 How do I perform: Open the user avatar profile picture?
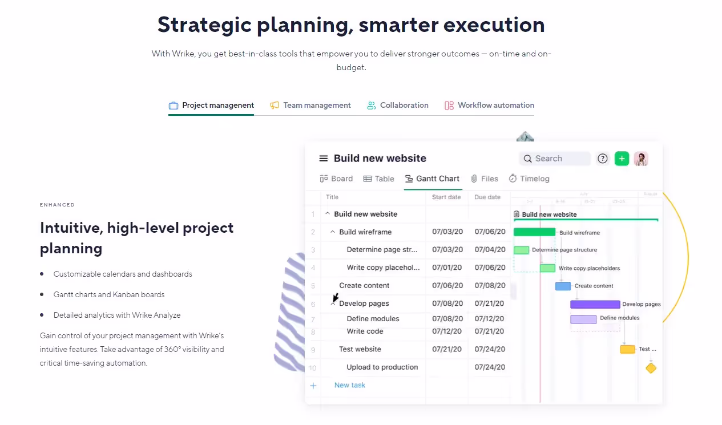pos(641,159)
